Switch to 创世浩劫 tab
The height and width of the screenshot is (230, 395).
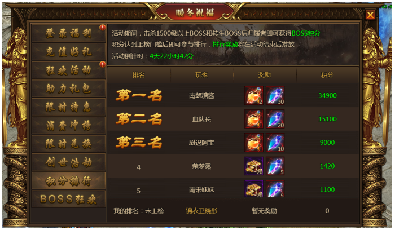point(68,162)
